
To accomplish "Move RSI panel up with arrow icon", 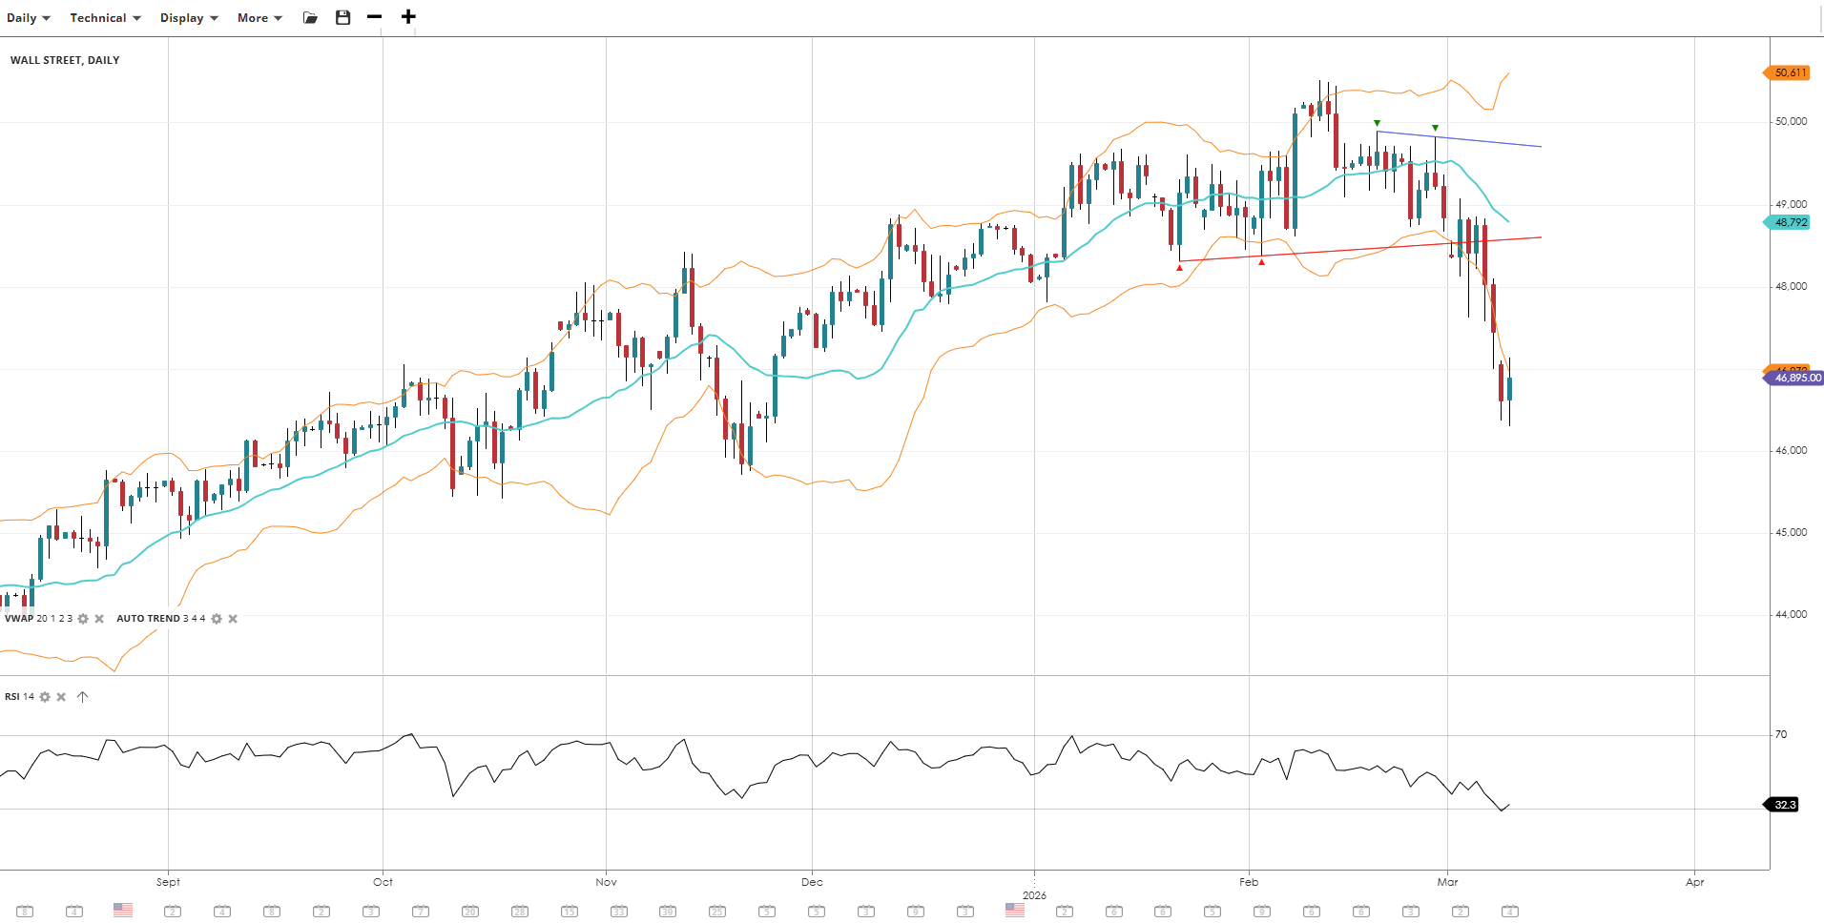I will tap(83, 697).
